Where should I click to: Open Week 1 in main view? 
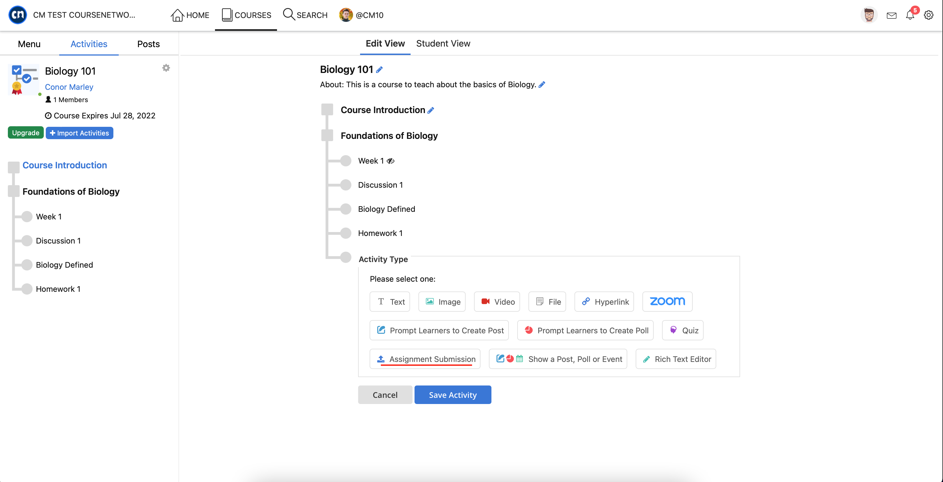pyautogui.click(x=371, y=161)
